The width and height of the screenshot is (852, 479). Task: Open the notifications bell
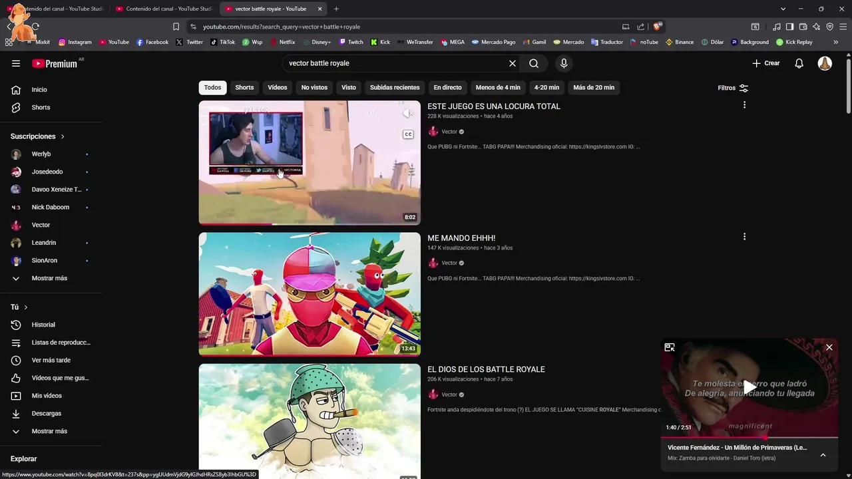coord(799,63)
